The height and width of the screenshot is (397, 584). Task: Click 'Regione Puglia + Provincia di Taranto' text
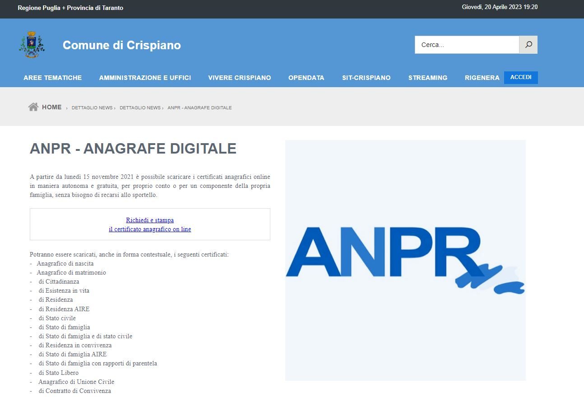(70, 8)
